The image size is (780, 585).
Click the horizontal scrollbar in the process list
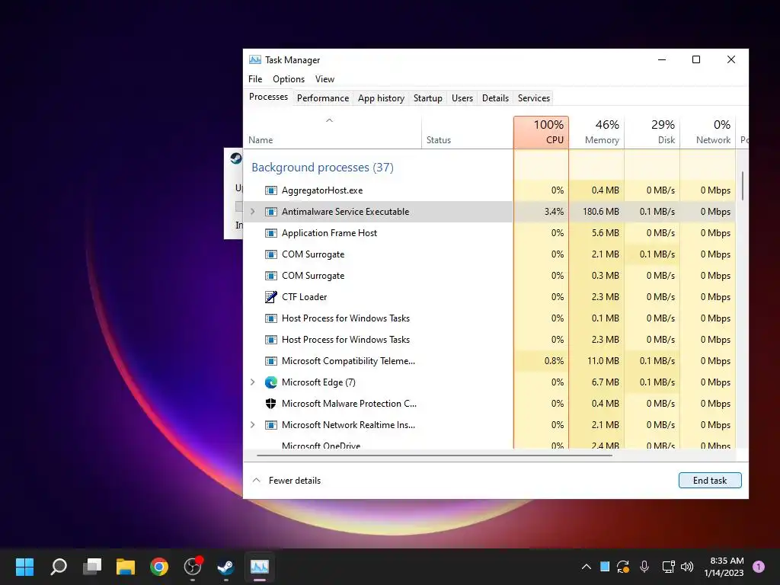click(434, 456)
